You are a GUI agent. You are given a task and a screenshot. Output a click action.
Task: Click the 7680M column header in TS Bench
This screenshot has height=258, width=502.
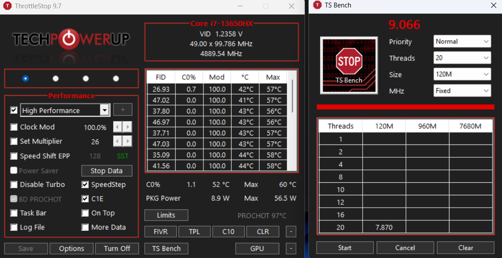click(x=470, y=126)
